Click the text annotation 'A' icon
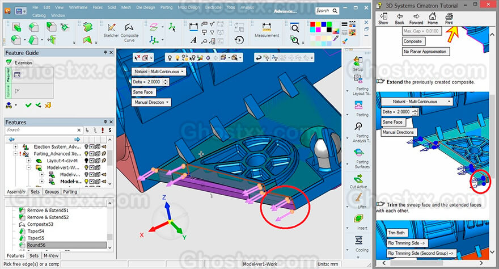 [x=193, y=40]
